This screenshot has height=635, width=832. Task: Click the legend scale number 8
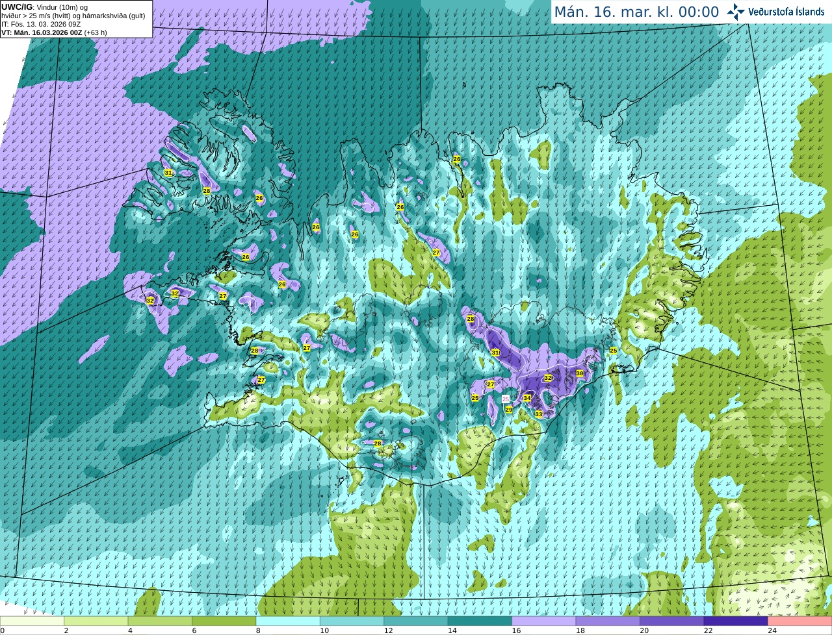(x=258, y=630)
